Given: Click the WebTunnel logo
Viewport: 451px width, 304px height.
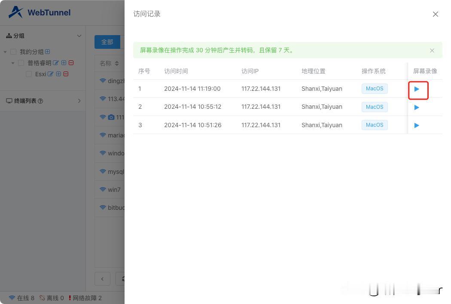Looking at the screenshot, I should coord(40,12).
